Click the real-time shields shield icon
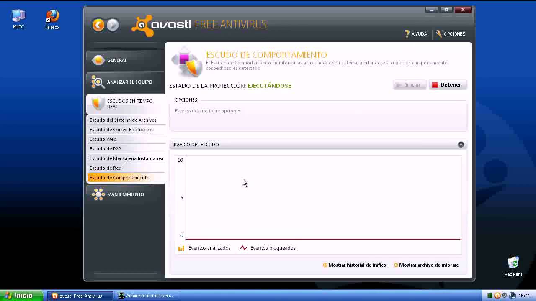 pos(98,104)
